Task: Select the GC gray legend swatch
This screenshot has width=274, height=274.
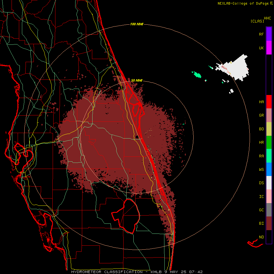Action: [269, 210]
